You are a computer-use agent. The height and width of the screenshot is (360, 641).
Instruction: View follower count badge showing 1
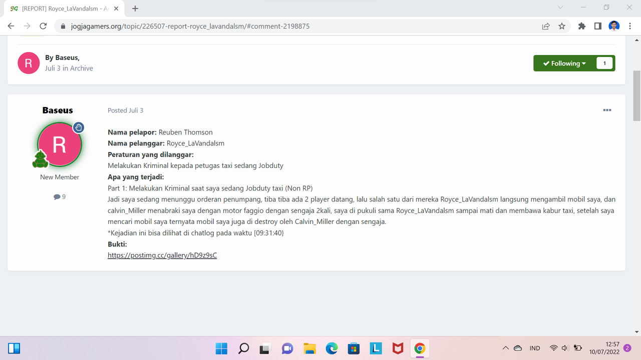[x=604, y=63]
